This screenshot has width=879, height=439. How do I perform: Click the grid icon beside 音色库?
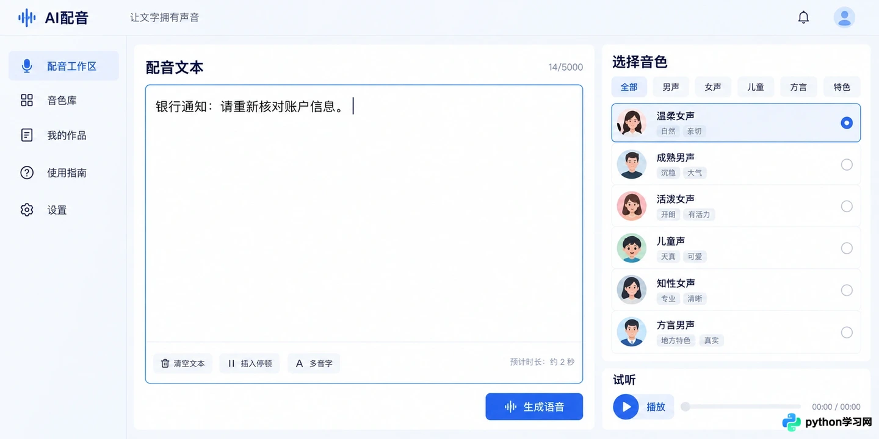(x=27, y=100)
